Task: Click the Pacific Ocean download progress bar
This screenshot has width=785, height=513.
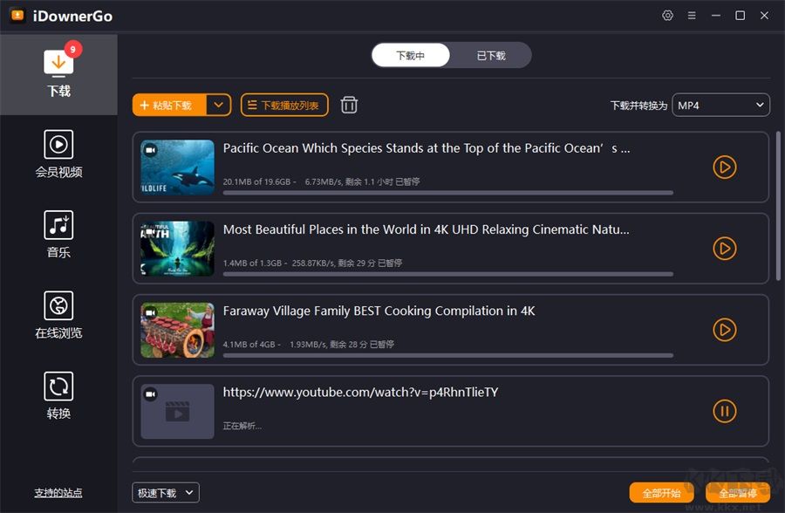Action: tap(448, 192)
